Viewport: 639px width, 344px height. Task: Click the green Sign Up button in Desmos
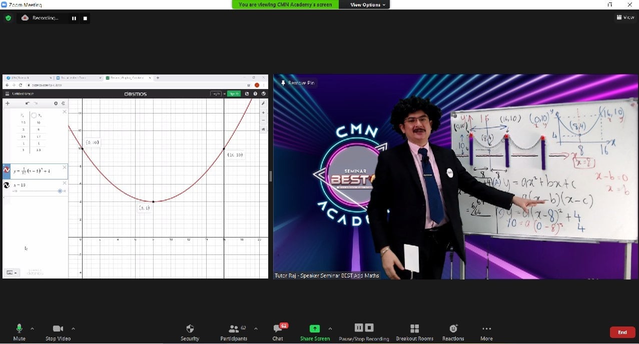point(234,93)
